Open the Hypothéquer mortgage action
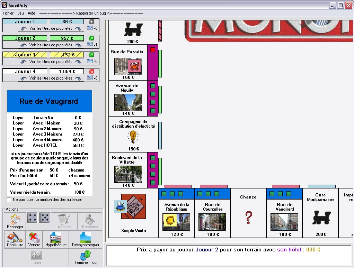The width and height of the screenshot is (354, 268). 56,239
